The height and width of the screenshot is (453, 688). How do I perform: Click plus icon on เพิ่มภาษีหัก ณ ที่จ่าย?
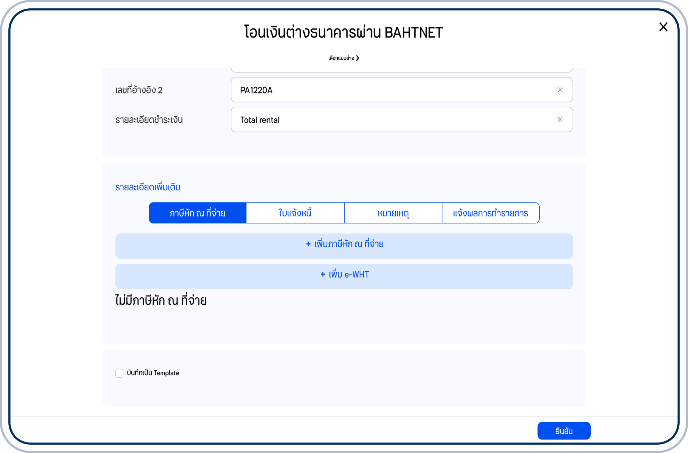(308, 244)
